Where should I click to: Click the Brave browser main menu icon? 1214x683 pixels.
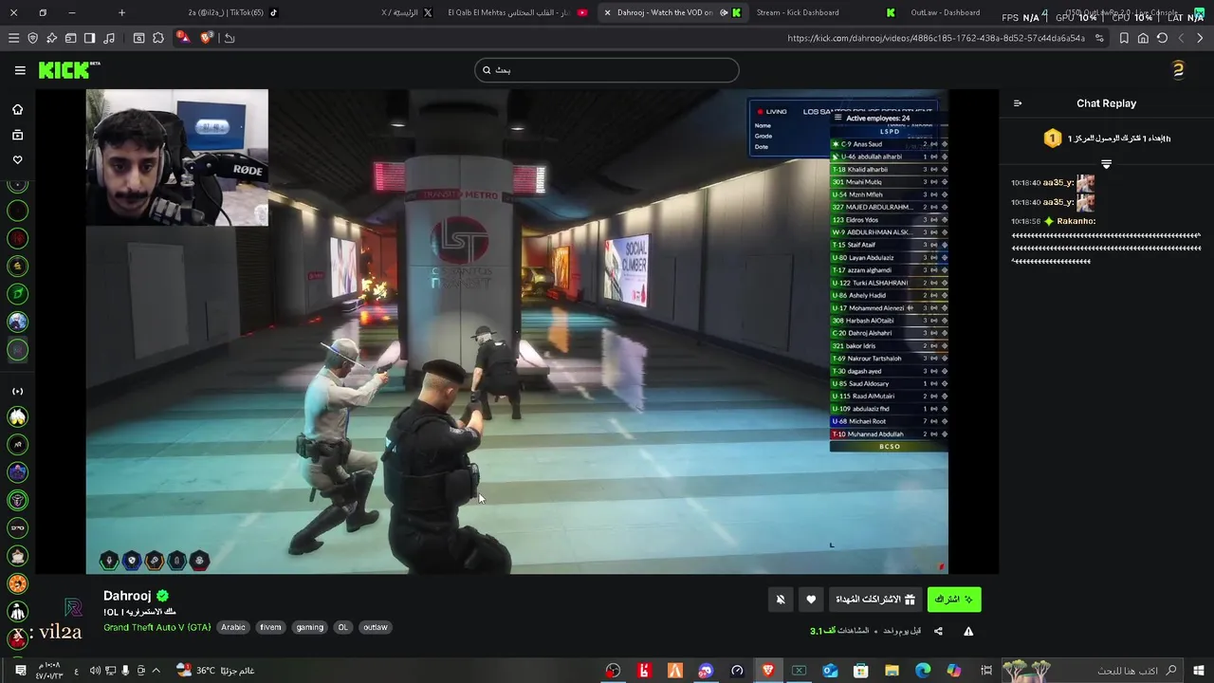click(x=13, y=38)
